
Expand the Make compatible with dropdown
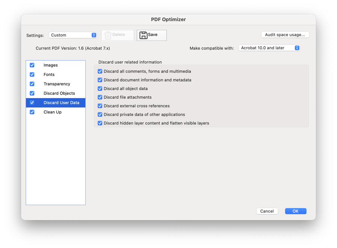[269, 48]
